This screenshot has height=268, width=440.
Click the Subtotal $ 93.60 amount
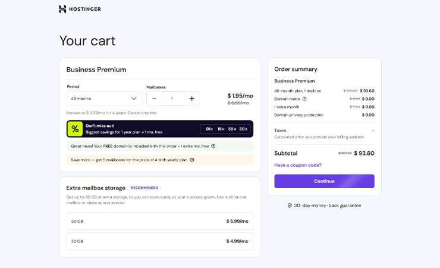[x=364, y=154]
